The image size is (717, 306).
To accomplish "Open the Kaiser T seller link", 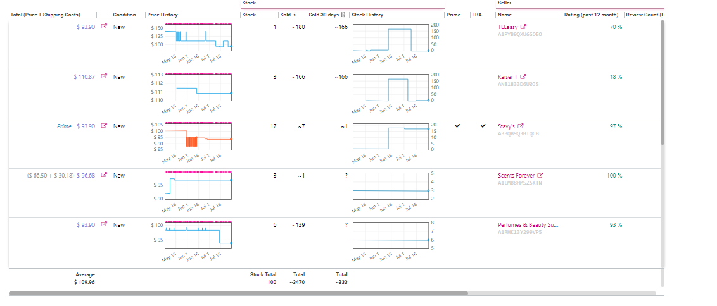I will [508, 76].
